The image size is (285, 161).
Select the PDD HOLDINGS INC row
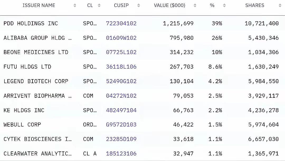pyautogui.click(x=142, y=24)
